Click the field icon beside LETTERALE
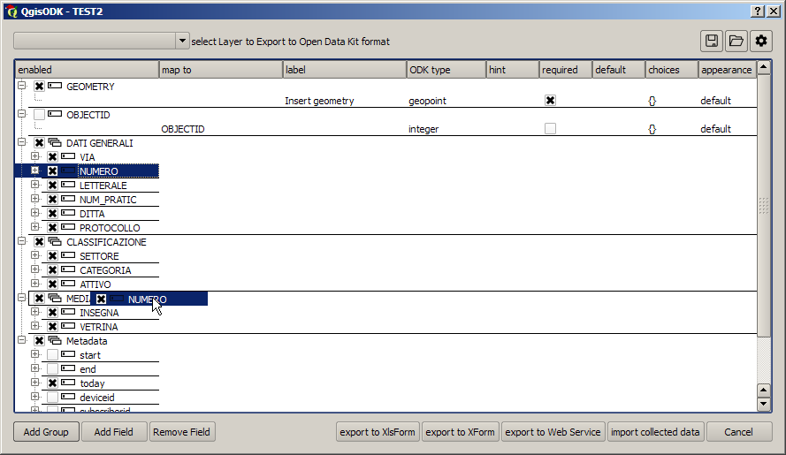 click(68, 185)
